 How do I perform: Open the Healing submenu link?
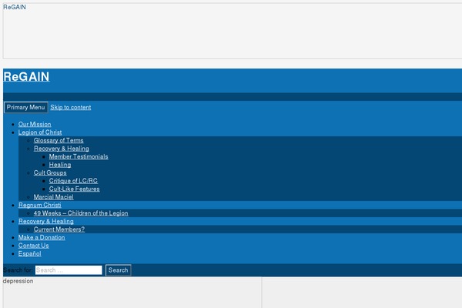click(x=60, y=165)
